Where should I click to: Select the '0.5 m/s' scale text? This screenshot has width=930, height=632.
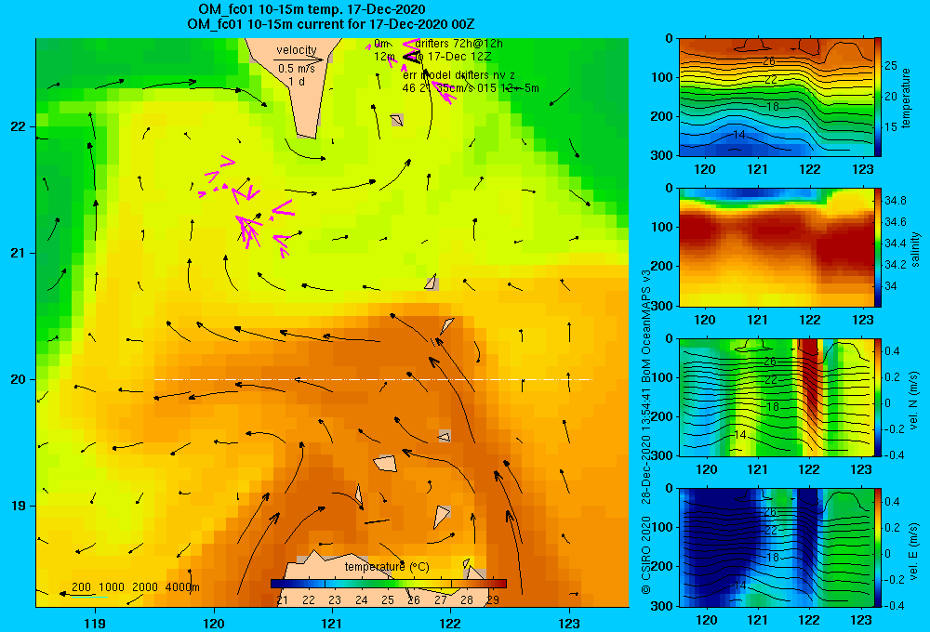(x=297, y=69)
